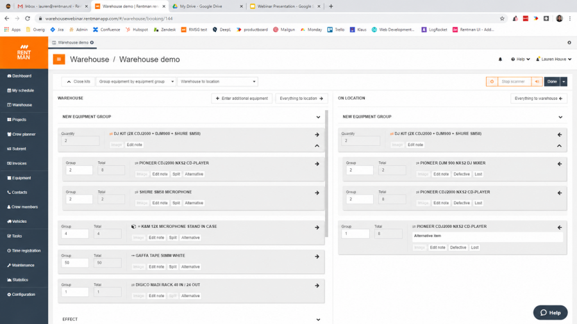
Task: Toggle the scanner power icon
Action: pos(492,81)
